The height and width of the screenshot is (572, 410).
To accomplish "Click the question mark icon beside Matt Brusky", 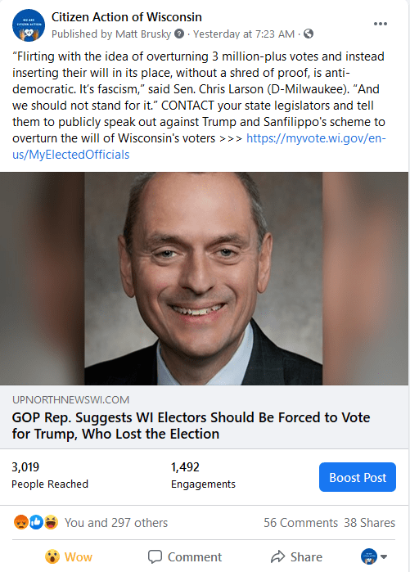I will pos(179,34).
